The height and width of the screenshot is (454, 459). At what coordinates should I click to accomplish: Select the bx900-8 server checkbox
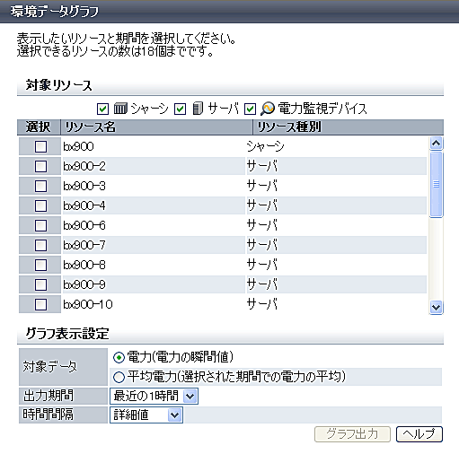click(x=40, y=265)
